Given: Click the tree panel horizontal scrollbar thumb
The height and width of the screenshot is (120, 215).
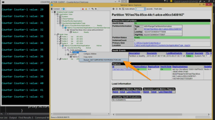Looking at the screenshot, I should (x=72, y=114).
